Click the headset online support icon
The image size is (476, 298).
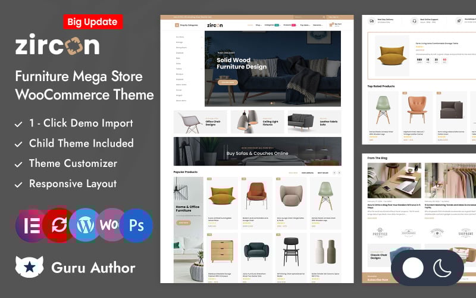pos(414,21)
